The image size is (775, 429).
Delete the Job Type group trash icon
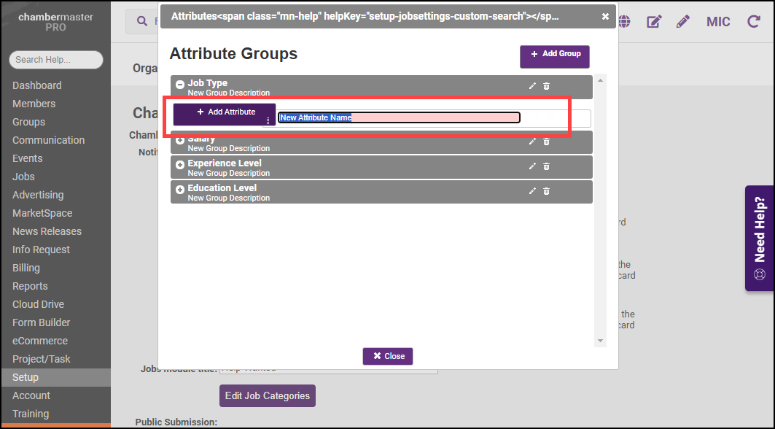(546, 86)
